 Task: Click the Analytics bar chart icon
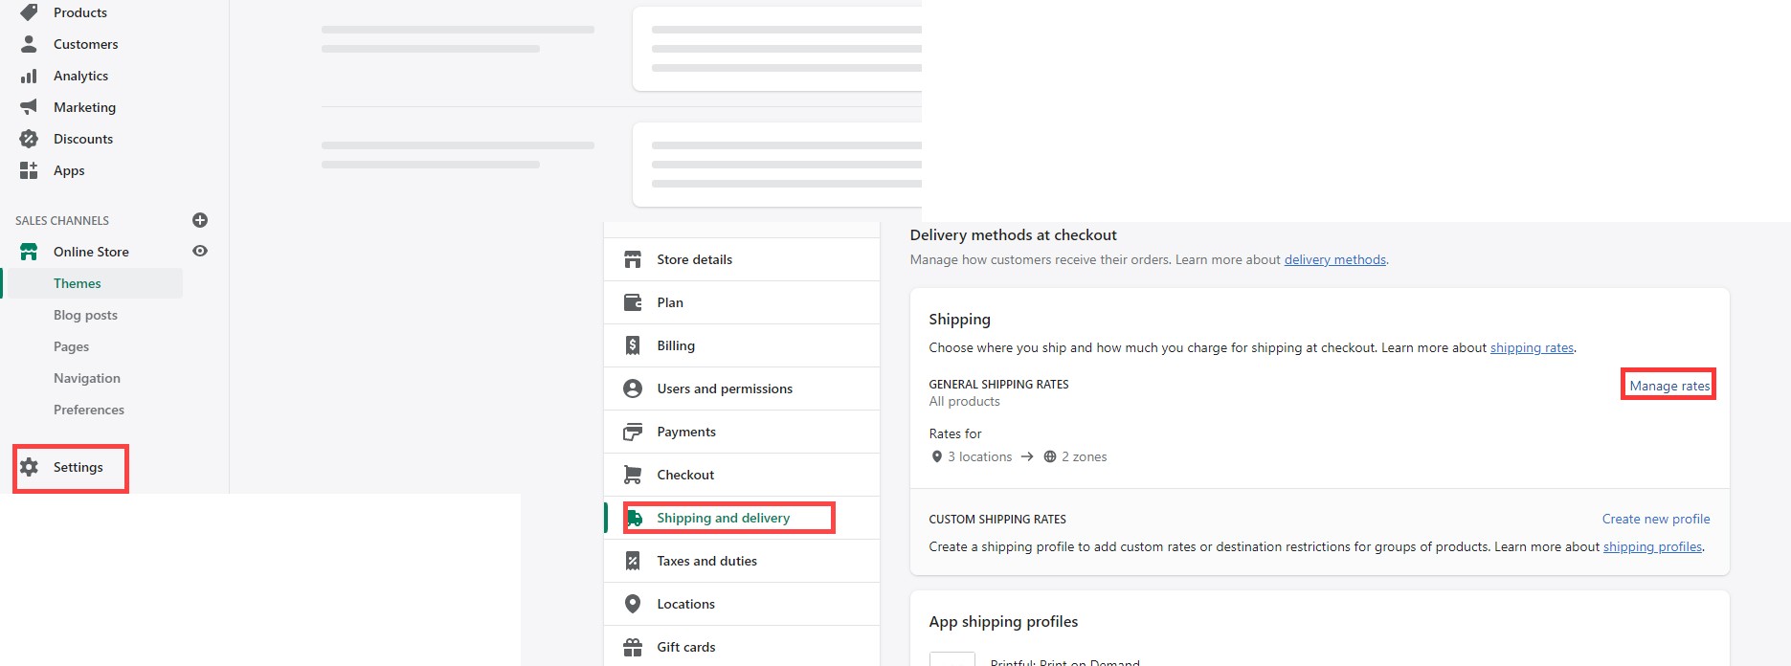(29, 76)
